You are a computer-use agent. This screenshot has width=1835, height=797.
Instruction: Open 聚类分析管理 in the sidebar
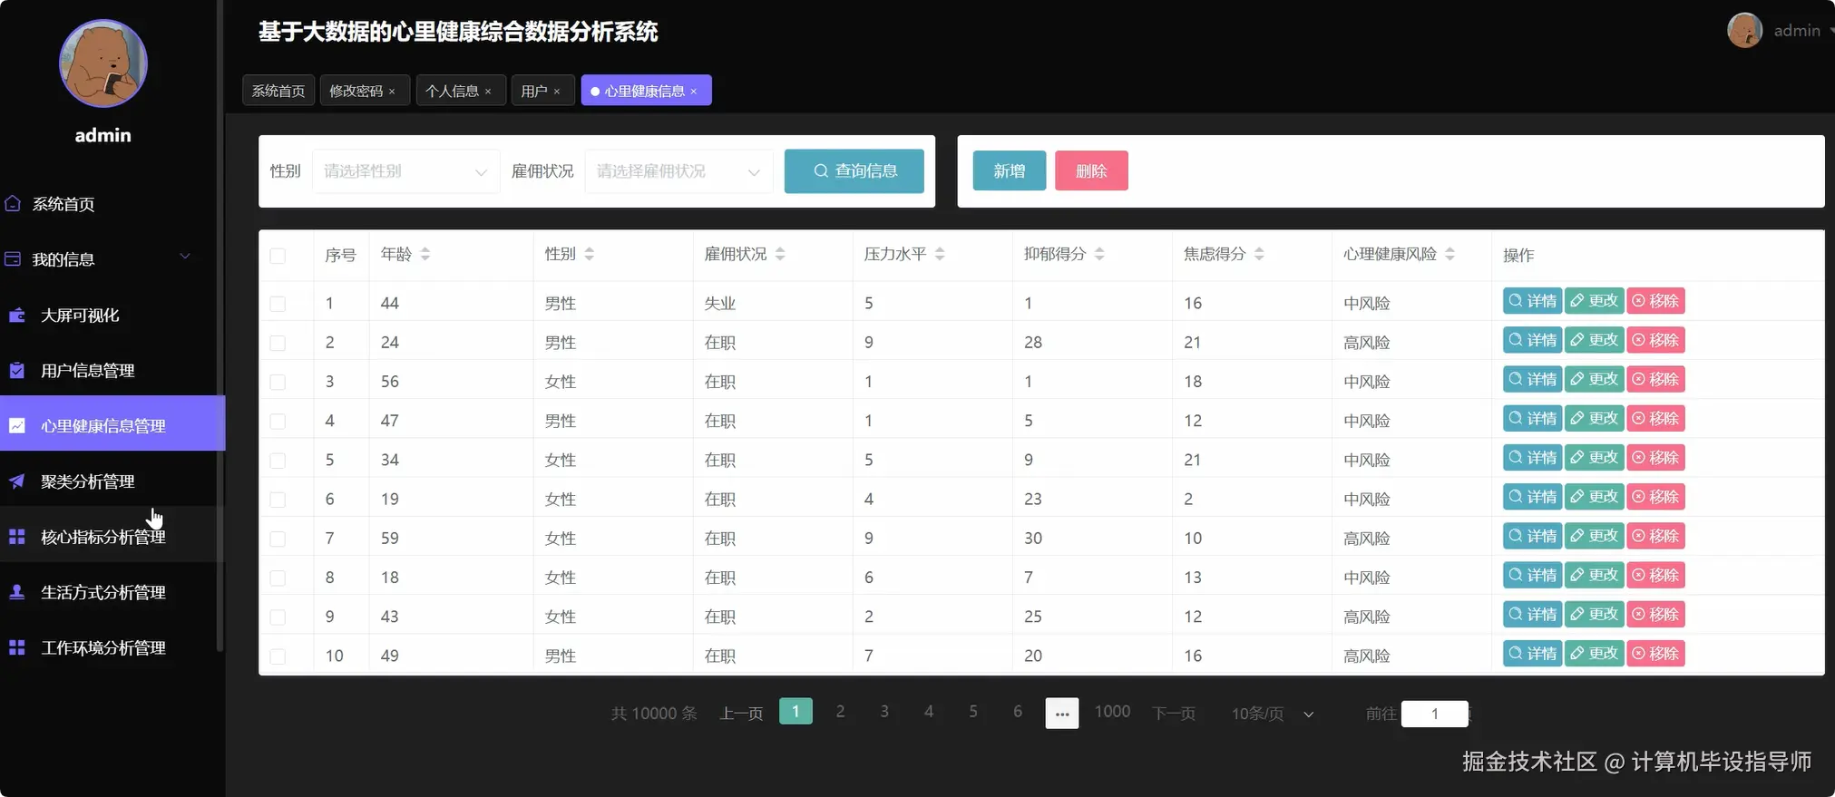[x=111, y=481]
